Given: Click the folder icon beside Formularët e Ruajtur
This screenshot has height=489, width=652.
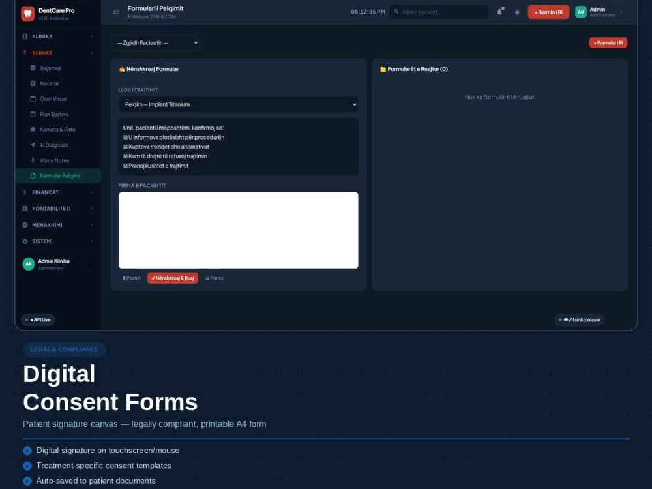Looking at the screenshot, I should tap(383, 69).
